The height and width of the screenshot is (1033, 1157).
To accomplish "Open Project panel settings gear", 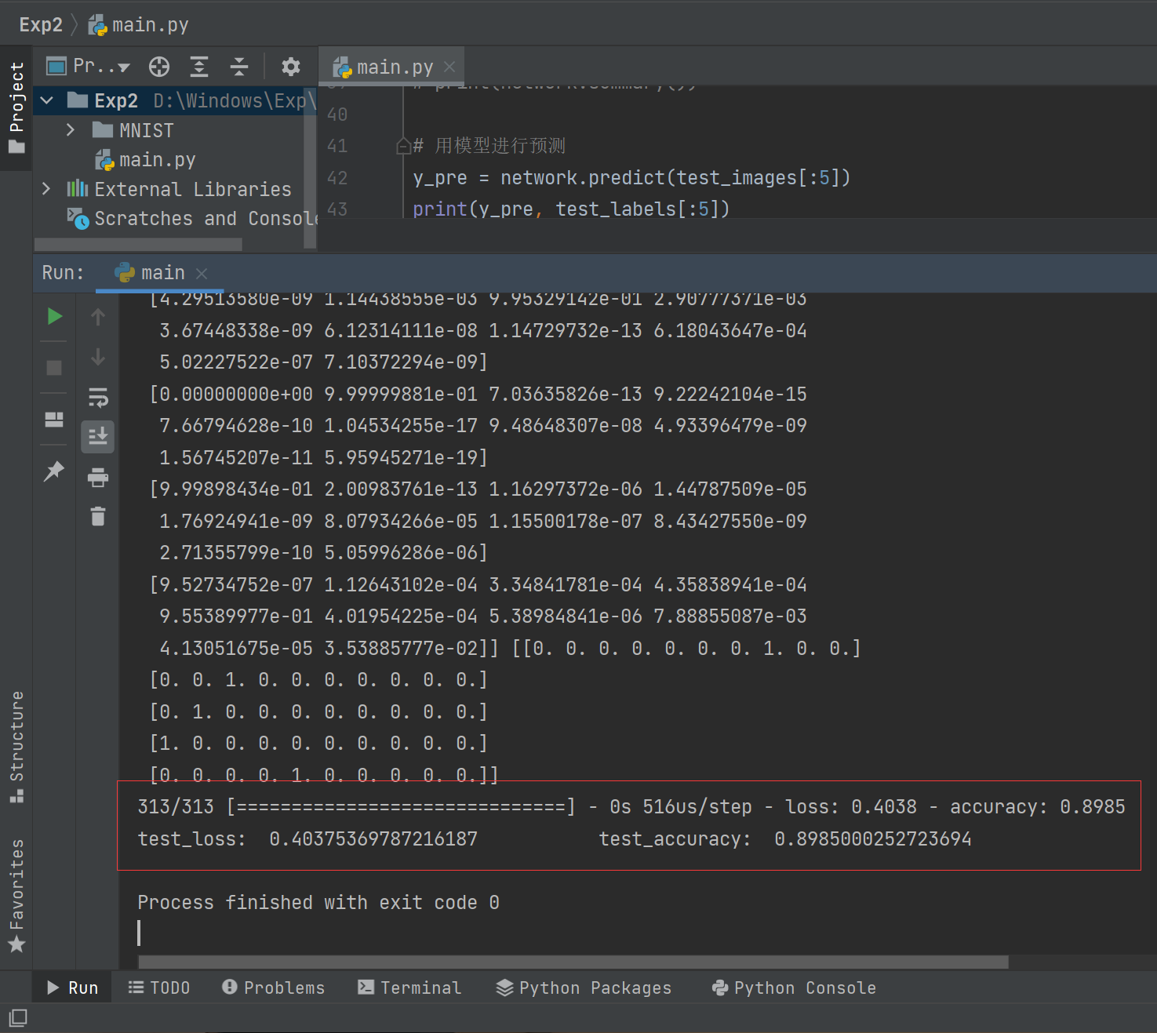I will pyautogui.click(x=291, y=67).
